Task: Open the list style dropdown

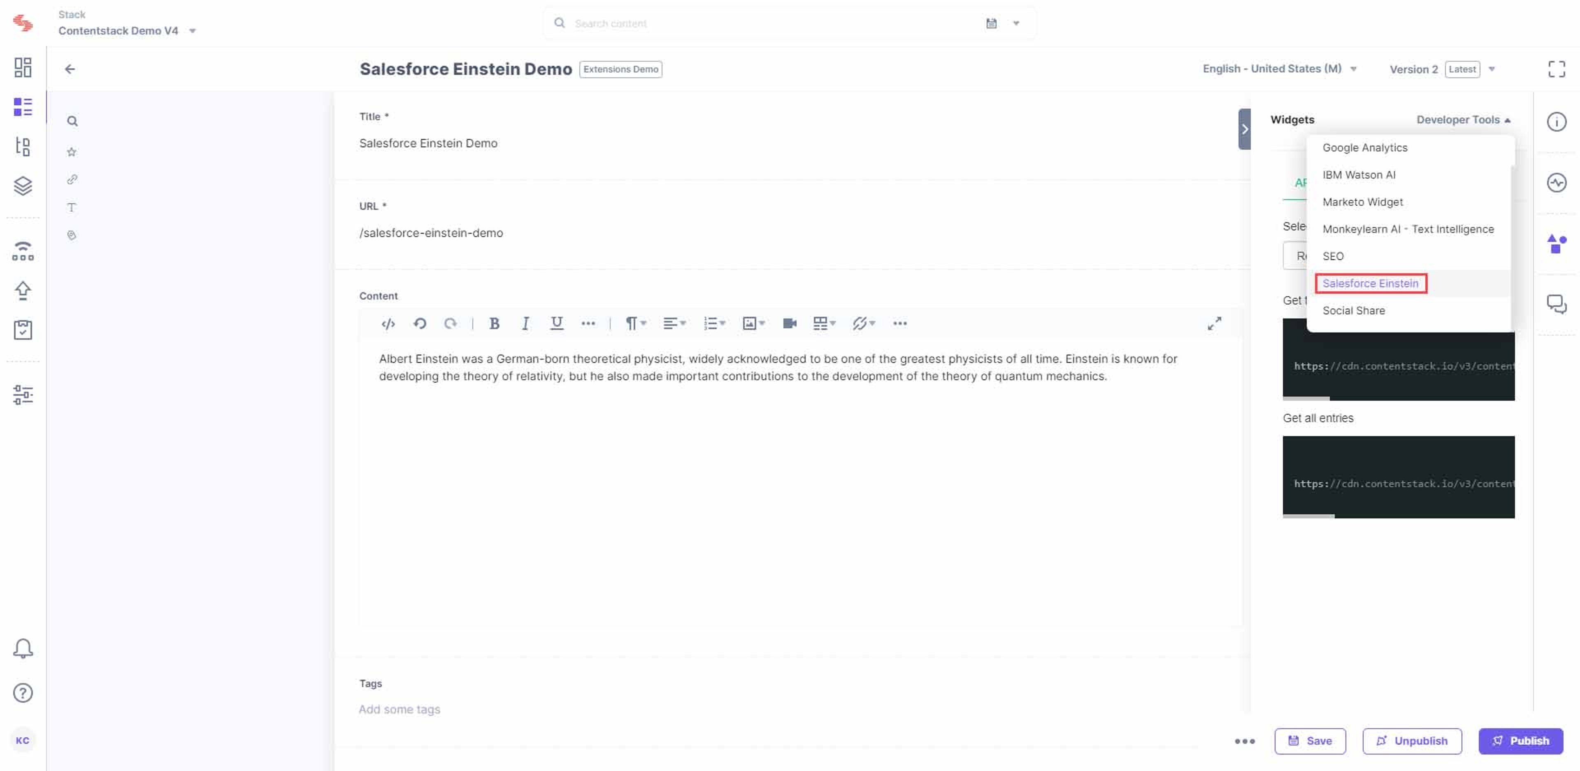Action: click(x=715, y=323)
